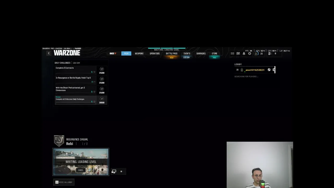This screenshot has height=188, width=334.
Task: Click the XP icon for 3000 reward
Action: coord(102,99)
